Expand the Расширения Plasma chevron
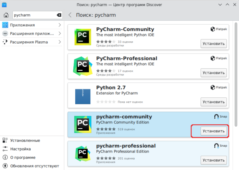The image size is (239, 170). click(60, 42)
